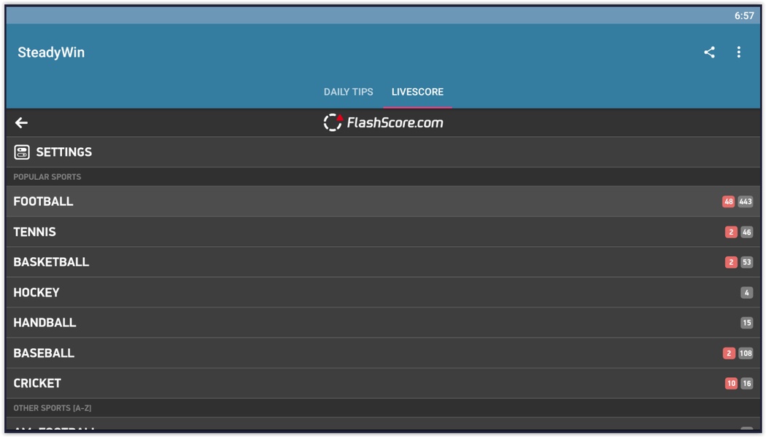
Task: Switch to the Daily Tips tab
Action: coord(348,92)
